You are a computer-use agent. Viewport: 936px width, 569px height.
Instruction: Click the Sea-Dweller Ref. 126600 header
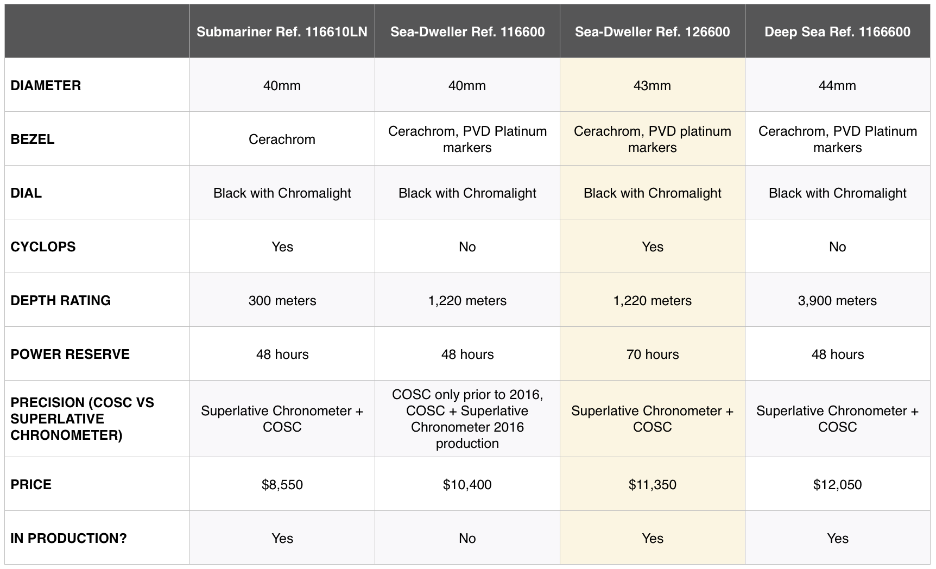(652, 32)
